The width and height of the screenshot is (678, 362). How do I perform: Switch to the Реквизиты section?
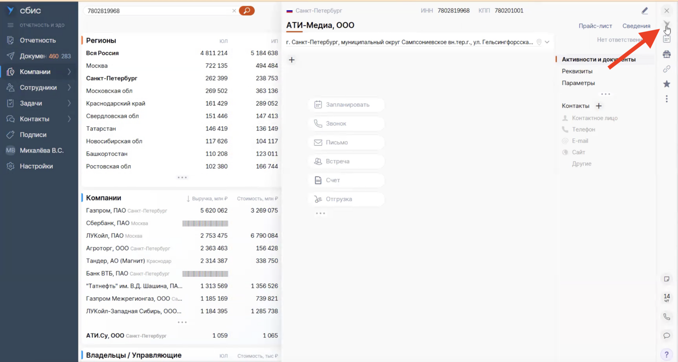point(577,71)
